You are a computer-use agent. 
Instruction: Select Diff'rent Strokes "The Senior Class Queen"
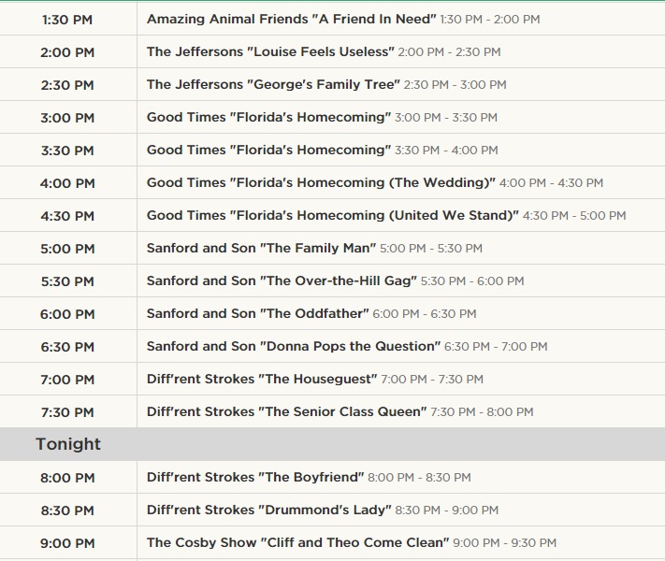click(286, 411)
